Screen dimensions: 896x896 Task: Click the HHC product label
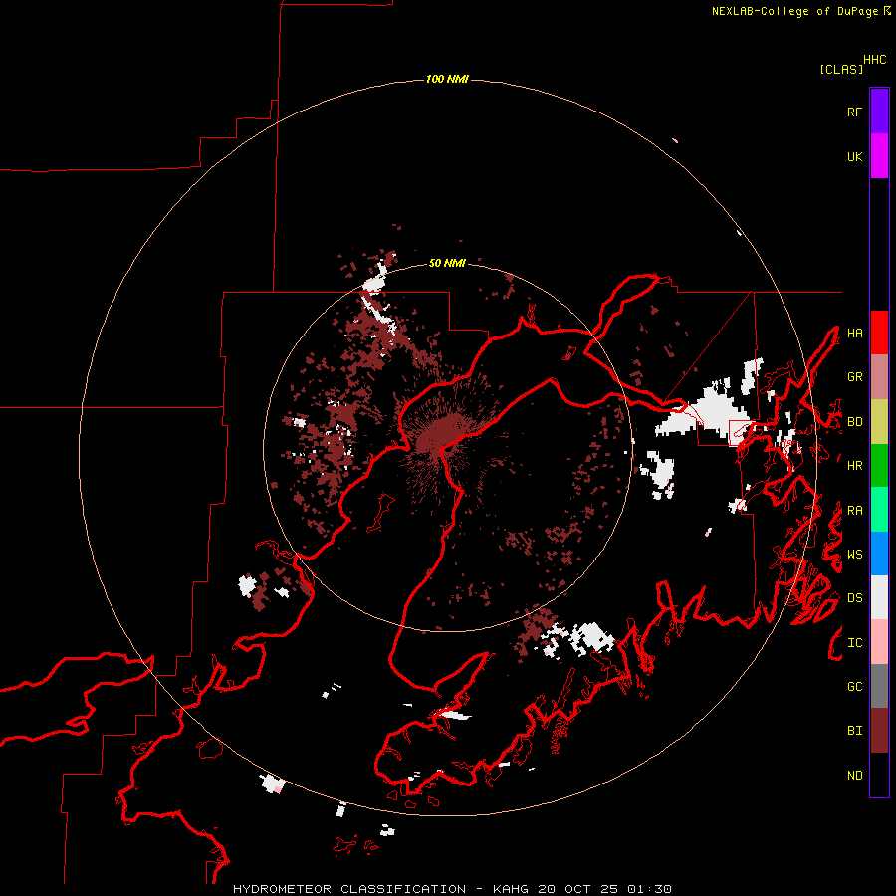[x=875, y=60]
